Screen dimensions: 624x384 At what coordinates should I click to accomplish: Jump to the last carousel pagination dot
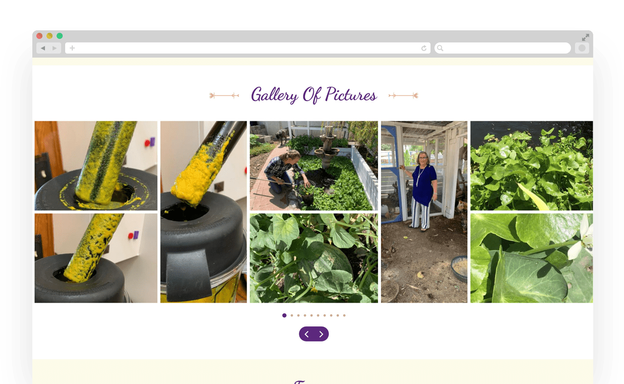tap(344, 315)
